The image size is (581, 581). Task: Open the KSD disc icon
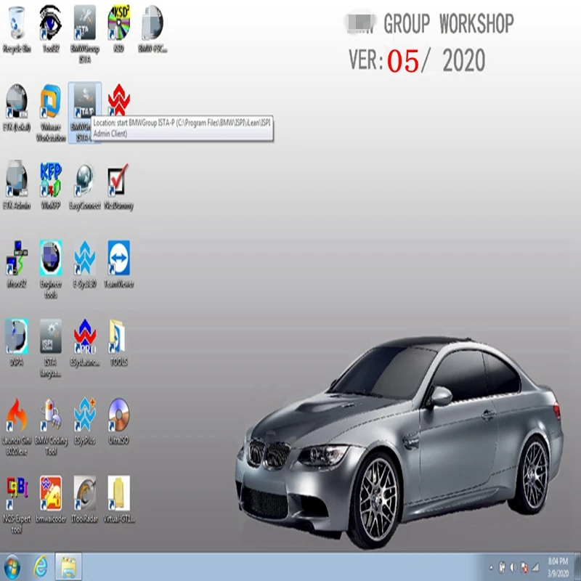coord(118,30)
